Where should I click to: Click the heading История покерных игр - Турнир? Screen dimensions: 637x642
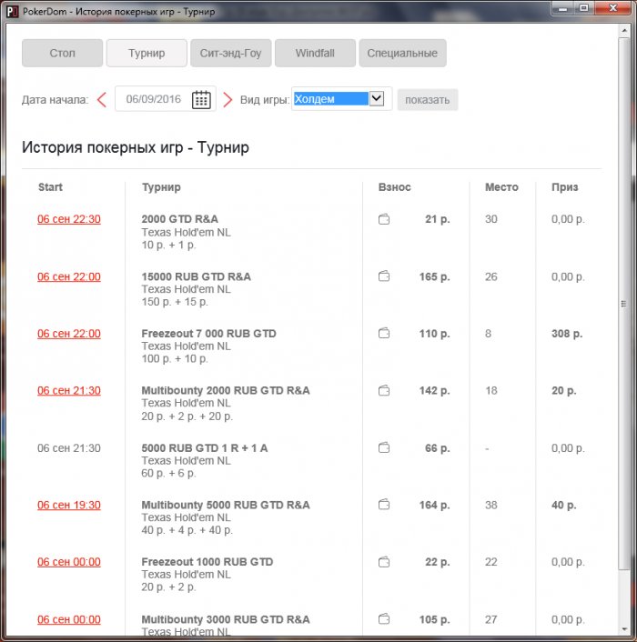(136, 147)
